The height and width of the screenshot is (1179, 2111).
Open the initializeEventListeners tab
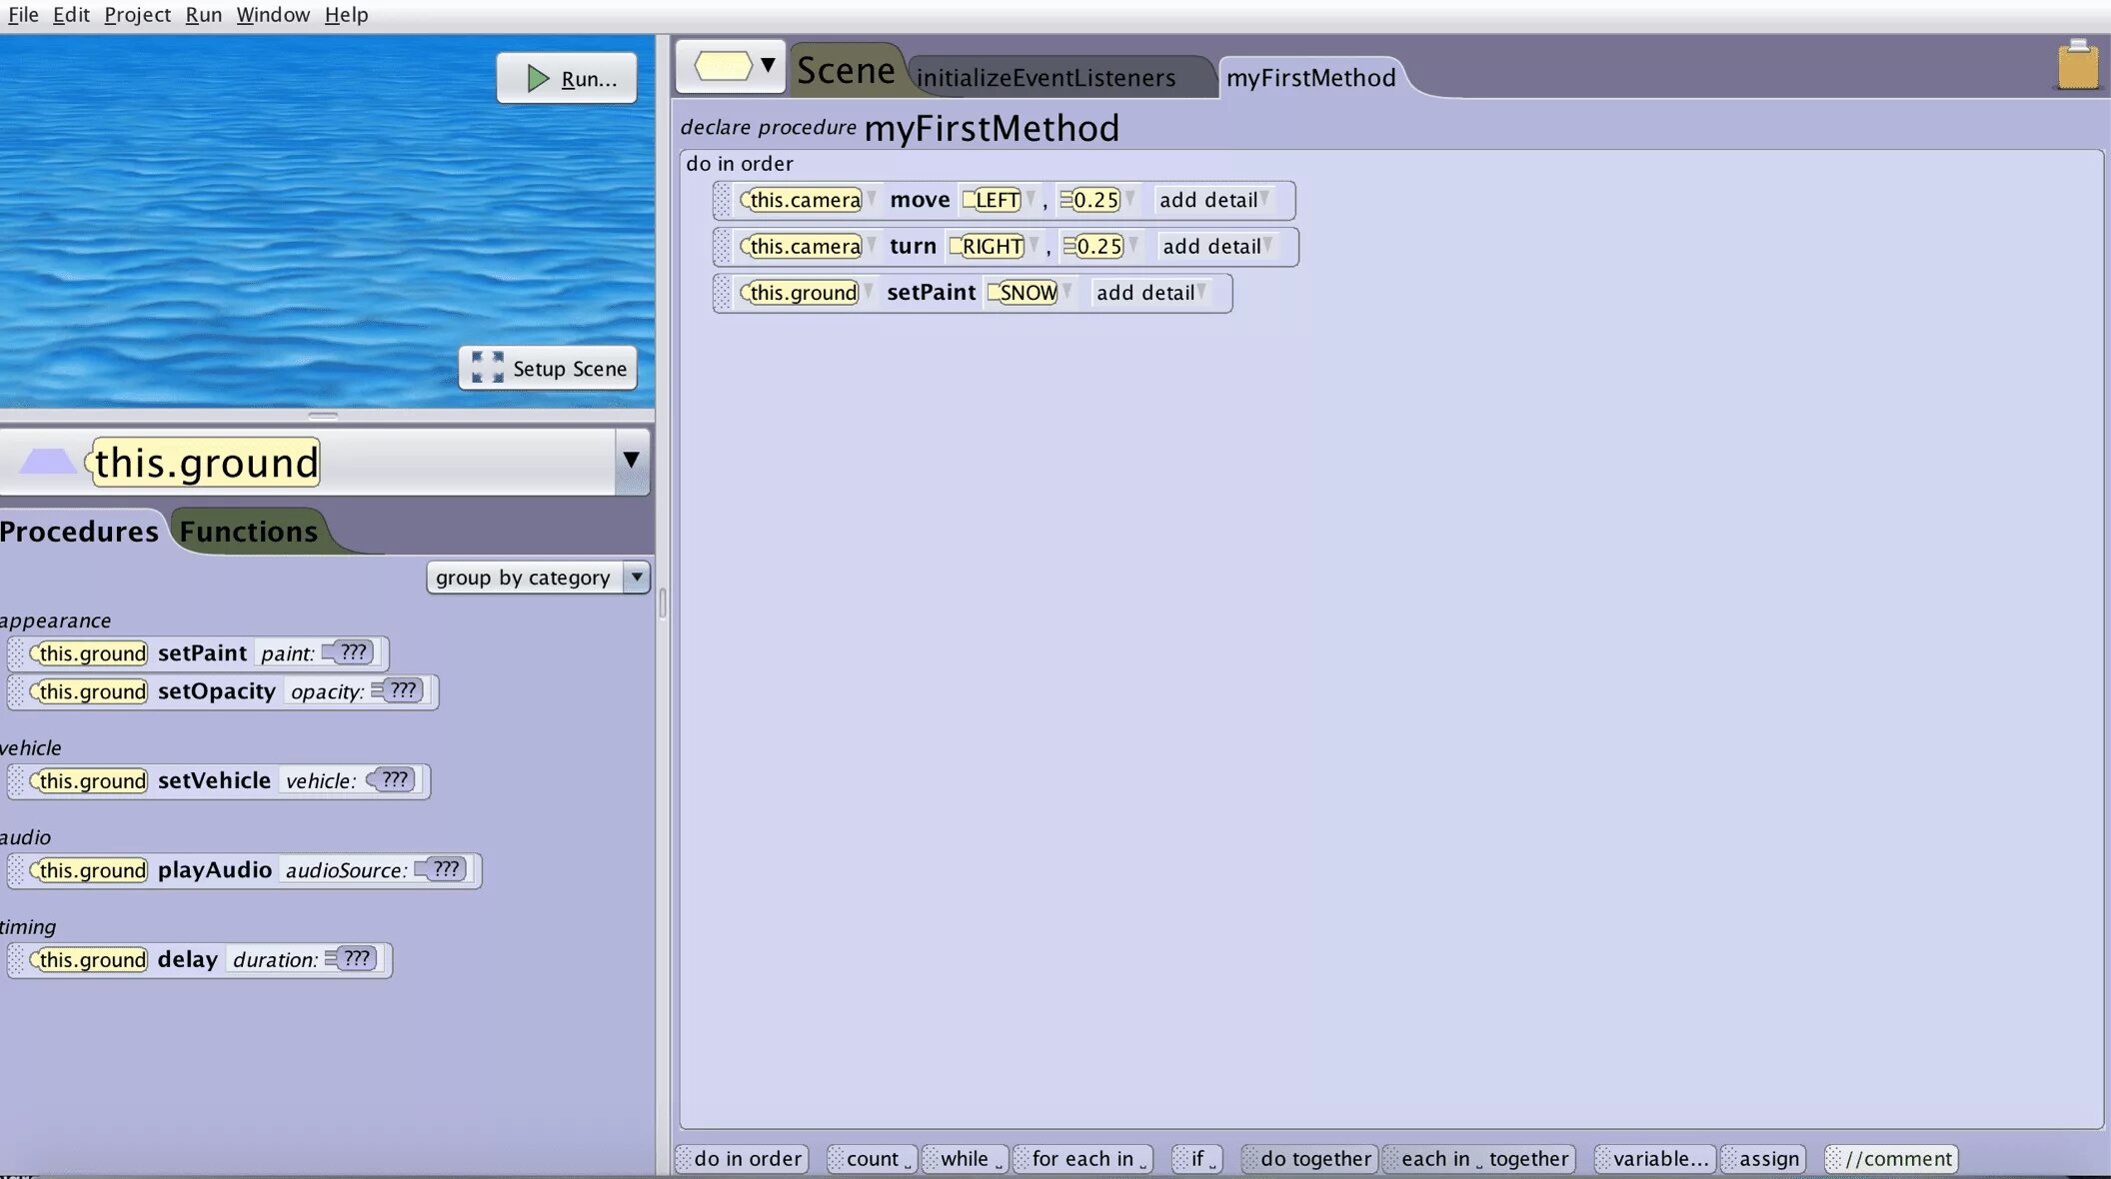(1045, 78)
